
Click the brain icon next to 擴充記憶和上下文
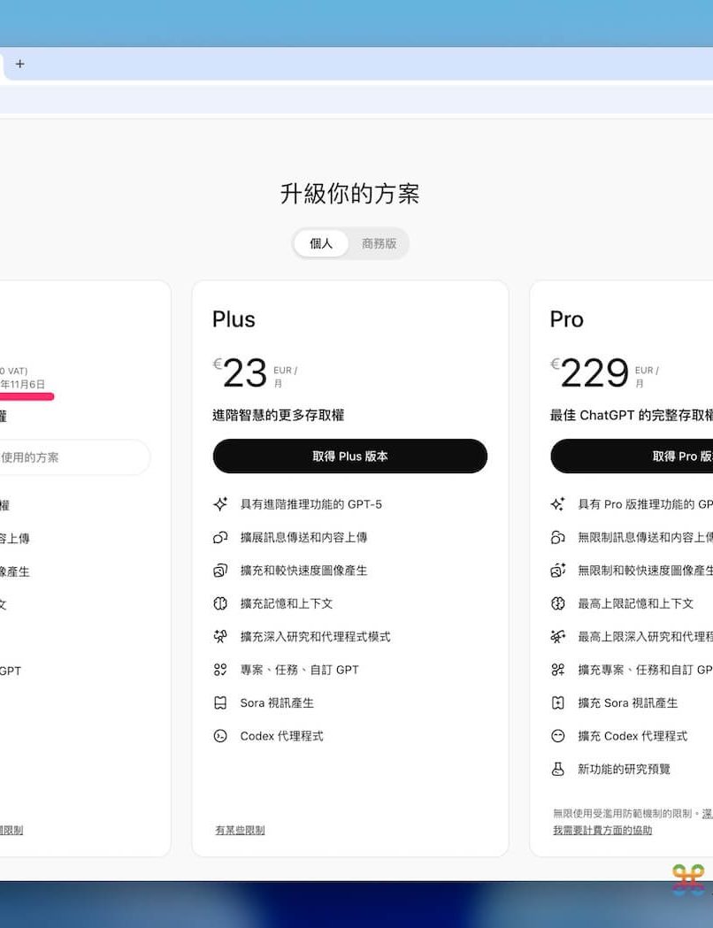(220, 603)
